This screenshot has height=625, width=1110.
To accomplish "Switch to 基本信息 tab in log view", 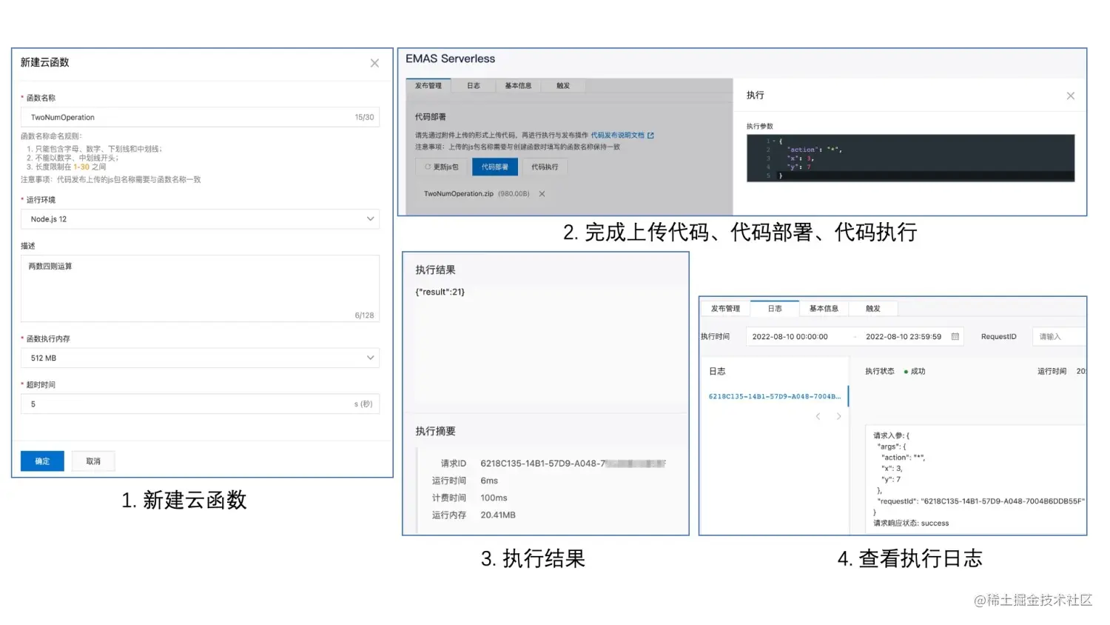I will (824, 309).
